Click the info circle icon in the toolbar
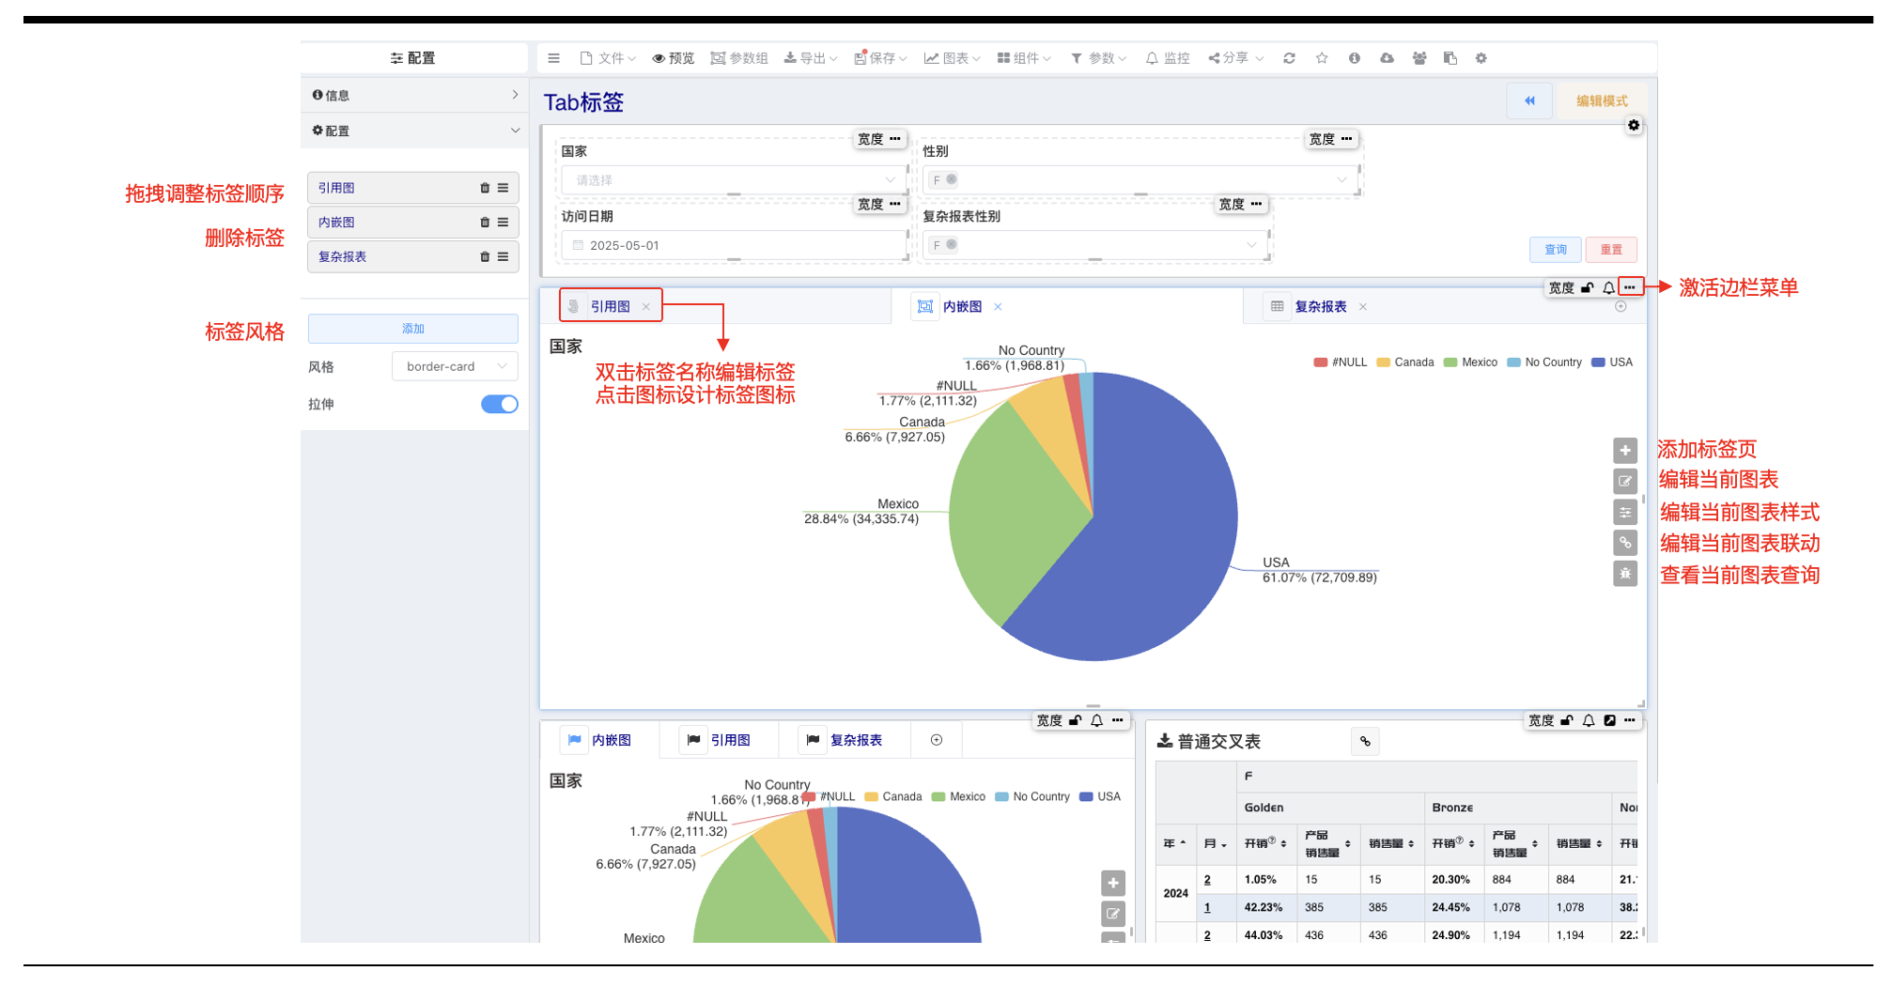Viewport: 1892px width, 986px height. pos(1355,58)
